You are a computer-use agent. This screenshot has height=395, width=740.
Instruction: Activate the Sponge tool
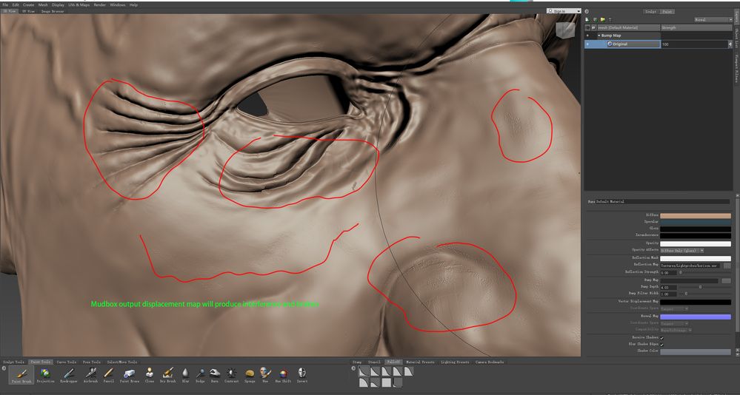tap(250, 375)
